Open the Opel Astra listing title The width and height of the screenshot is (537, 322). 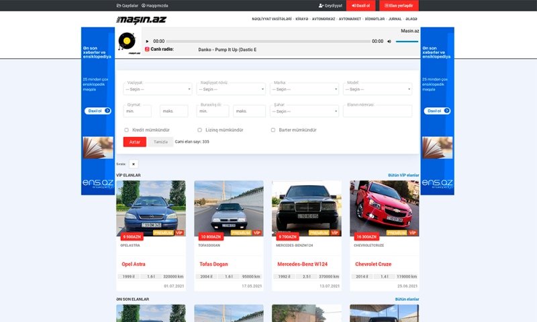coord(134,264)
